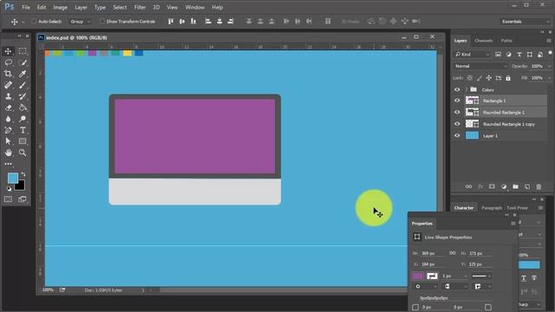
Task: Hide the Rounded Rectangle 1 copy layer
Action: coord(457,124)
